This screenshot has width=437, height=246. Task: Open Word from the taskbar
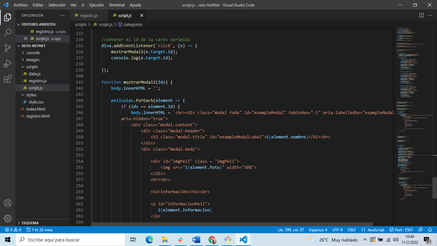pos(196,240)
